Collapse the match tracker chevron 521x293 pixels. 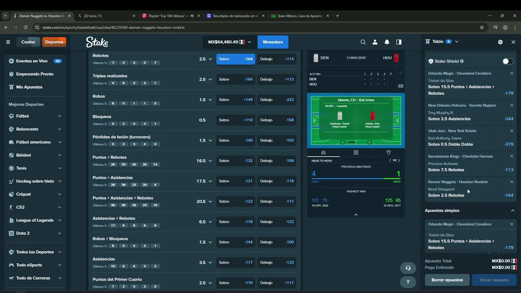tap(356, 214)
